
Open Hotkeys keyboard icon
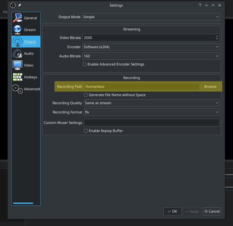pos(17,77)
